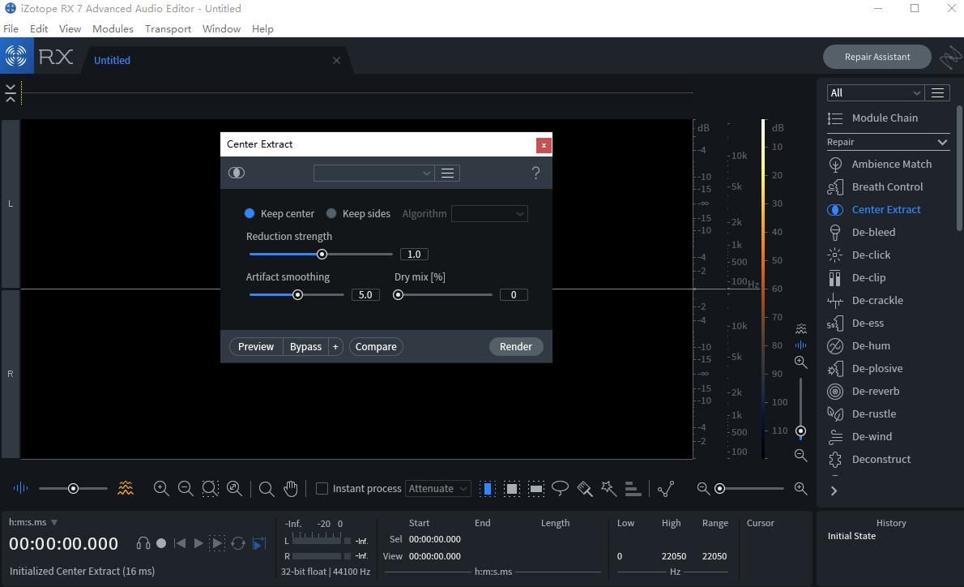Open the Edit menu
This screenshot has width=964, height=587.
39,29
